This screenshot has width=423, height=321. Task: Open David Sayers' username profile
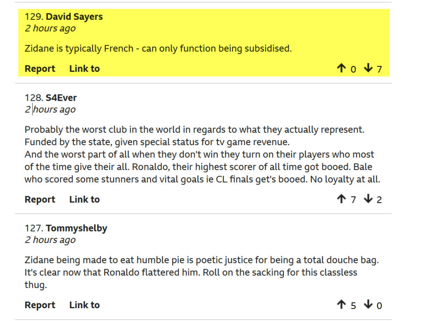point(74,17)
